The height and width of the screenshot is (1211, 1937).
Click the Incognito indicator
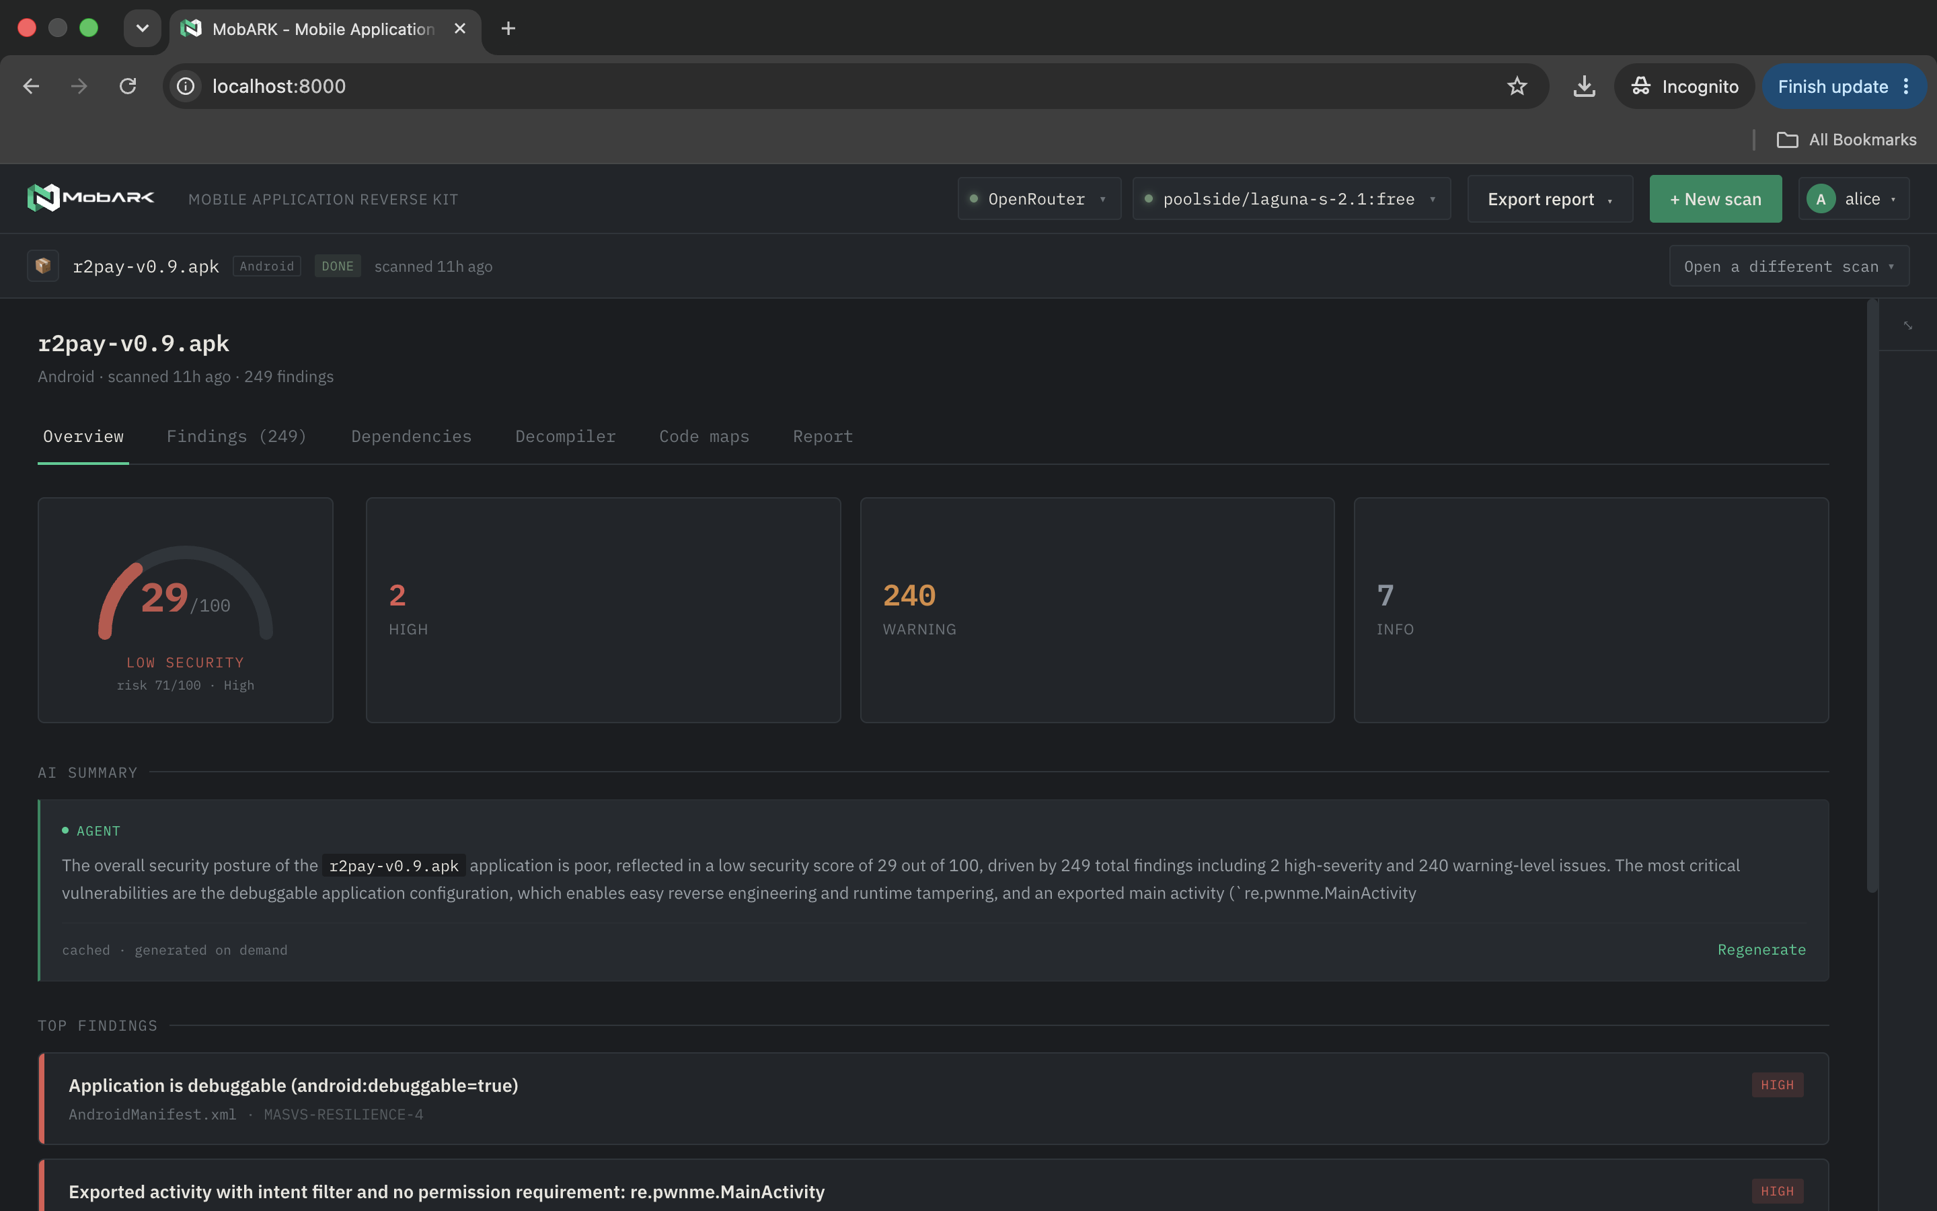(1684, 87)
